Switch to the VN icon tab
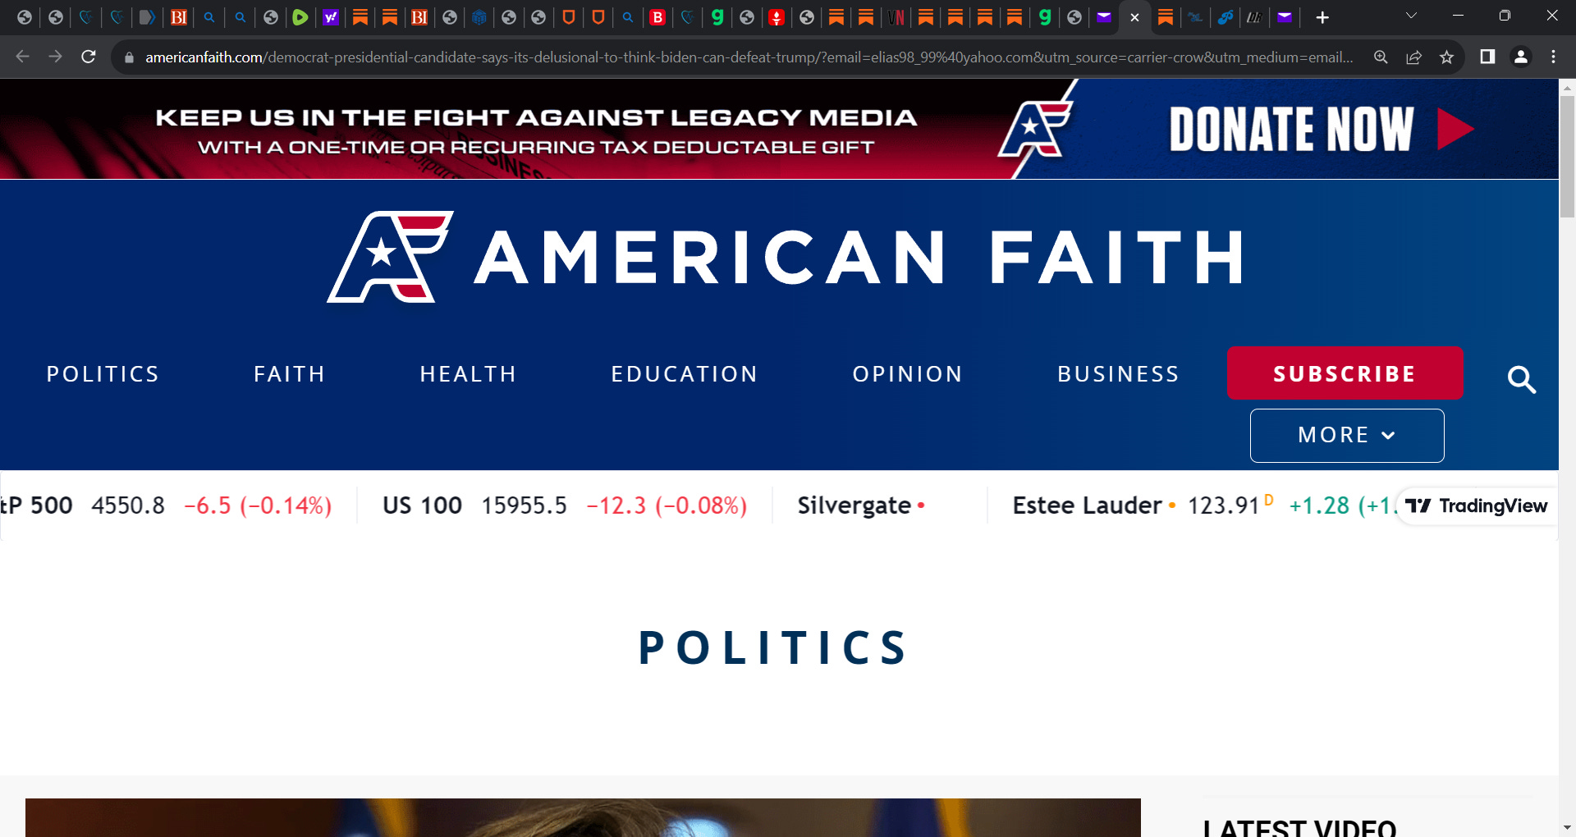 click(896, 17)
